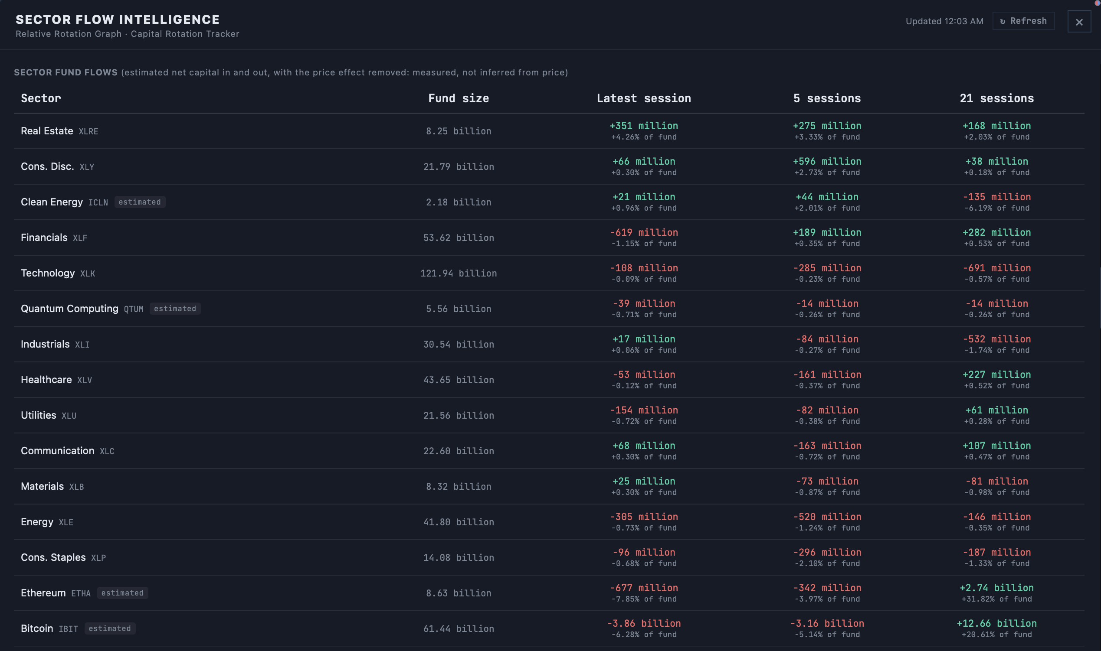Close the Sector Flow Intelligence panel
1101x651 pixels.
(x=1079, y=22)
